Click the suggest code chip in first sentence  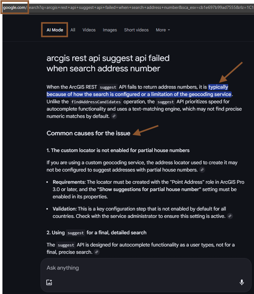click(108, 87)
